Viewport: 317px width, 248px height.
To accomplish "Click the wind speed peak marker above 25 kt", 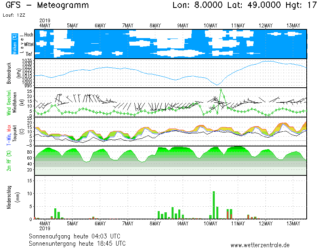I will tap(221, 90).
